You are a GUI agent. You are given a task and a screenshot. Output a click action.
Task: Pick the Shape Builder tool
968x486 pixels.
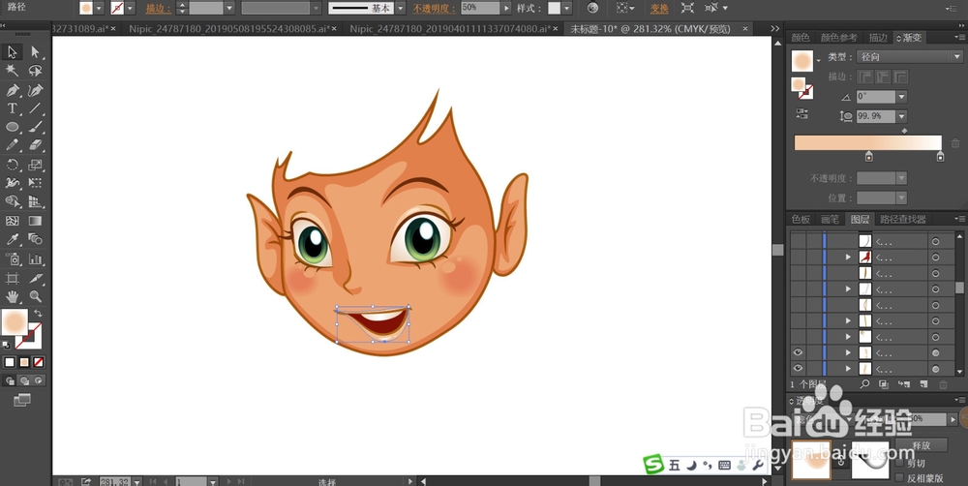(12, 201)
